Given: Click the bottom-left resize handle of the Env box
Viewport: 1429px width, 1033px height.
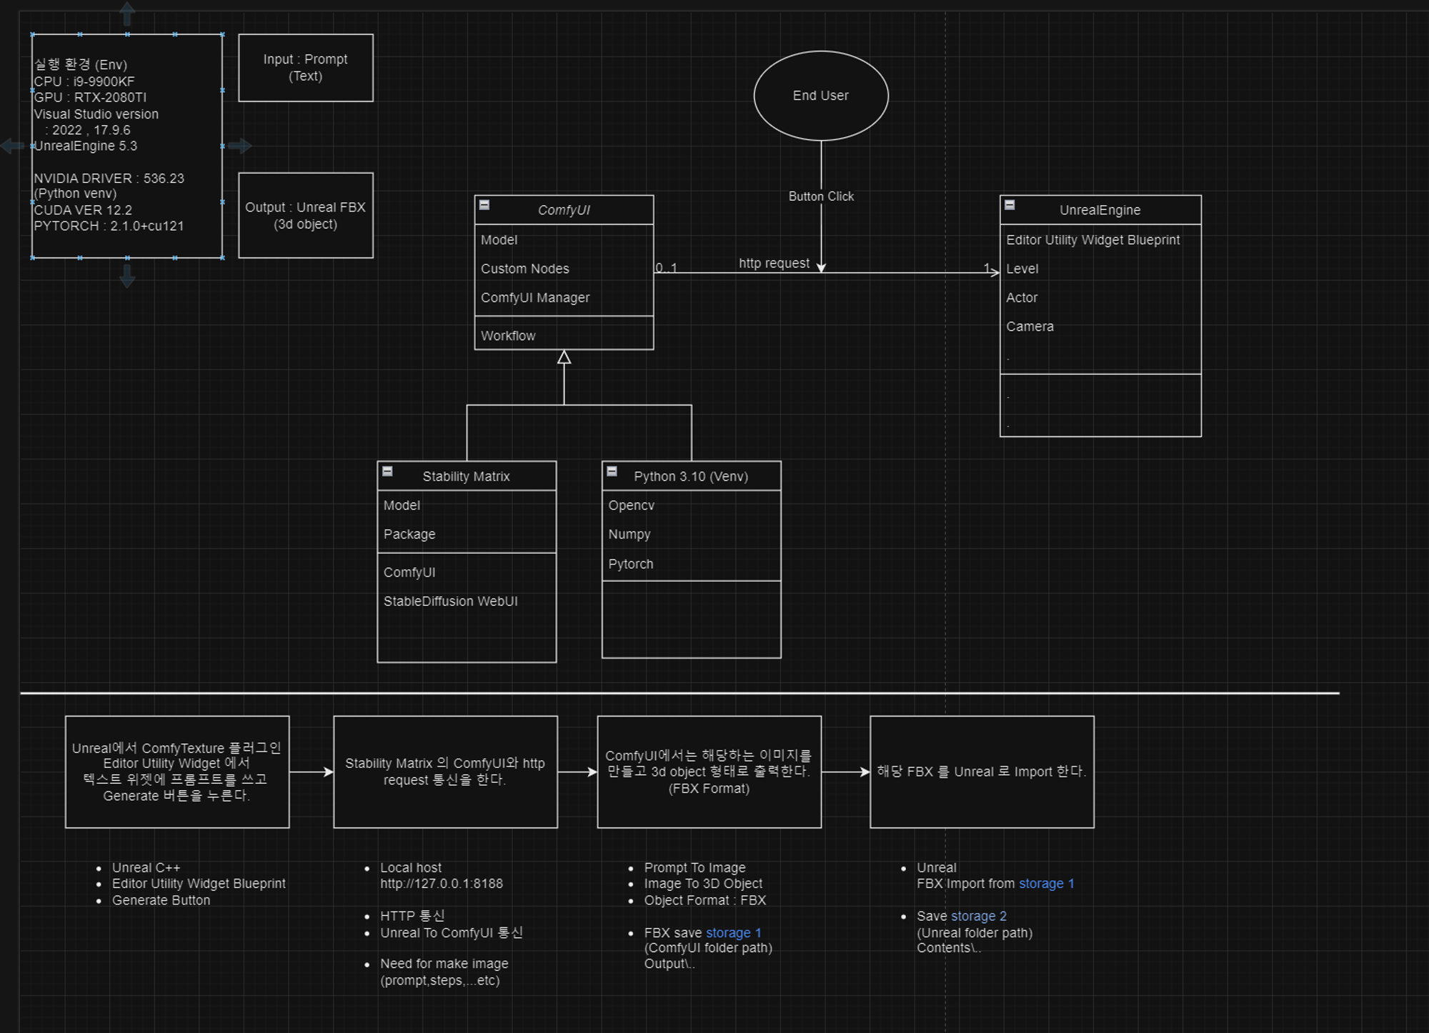Looking at the screenshot, I should (x=33, y=258).
